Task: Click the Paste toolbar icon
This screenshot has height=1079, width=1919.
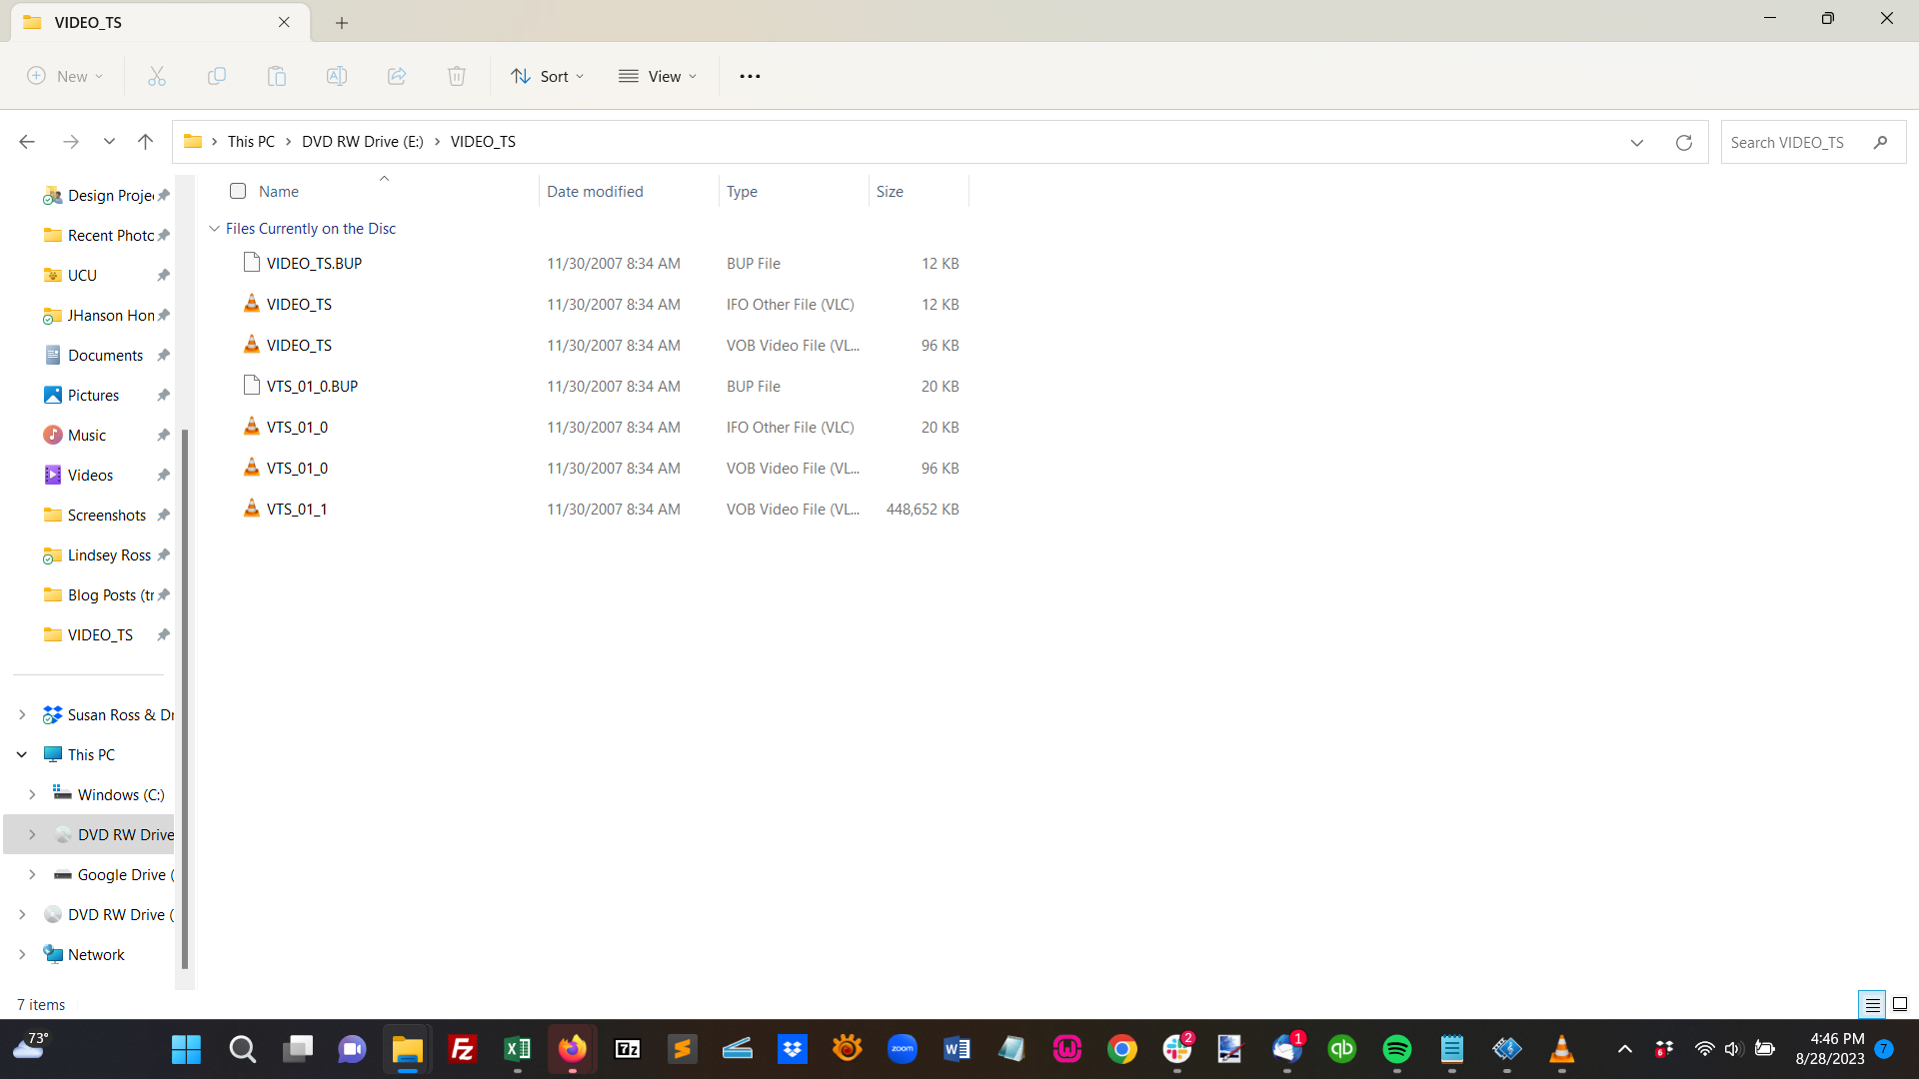Action: (277, 76)
